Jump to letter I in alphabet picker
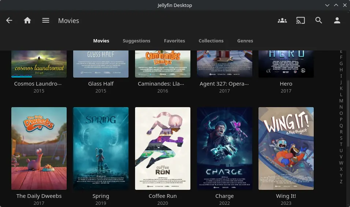The width and height of the screenshot is (350, 207). [341, 76]
